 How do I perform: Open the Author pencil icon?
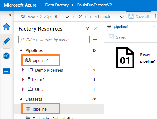click(6, 41)
